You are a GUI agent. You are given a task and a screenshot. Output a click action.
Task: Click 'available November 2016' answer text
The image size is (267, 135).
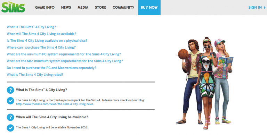click(52, 127)
